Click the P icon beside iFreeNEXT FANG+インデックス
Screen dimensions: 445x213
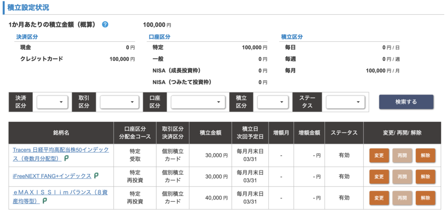(96, 176)
